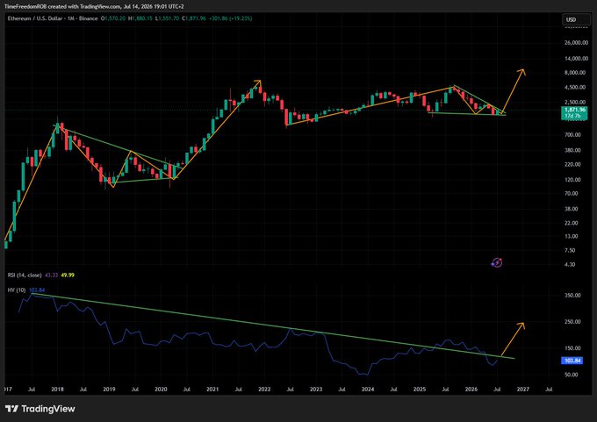The height and width of the screenshot is (422, 597).
Task: Click the blue 103.84 HV axis label
Action: click(x=572, y=361)
